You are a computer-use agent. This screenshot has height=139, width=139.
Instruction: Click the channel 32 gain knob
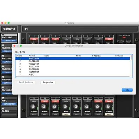pos(108,107)
